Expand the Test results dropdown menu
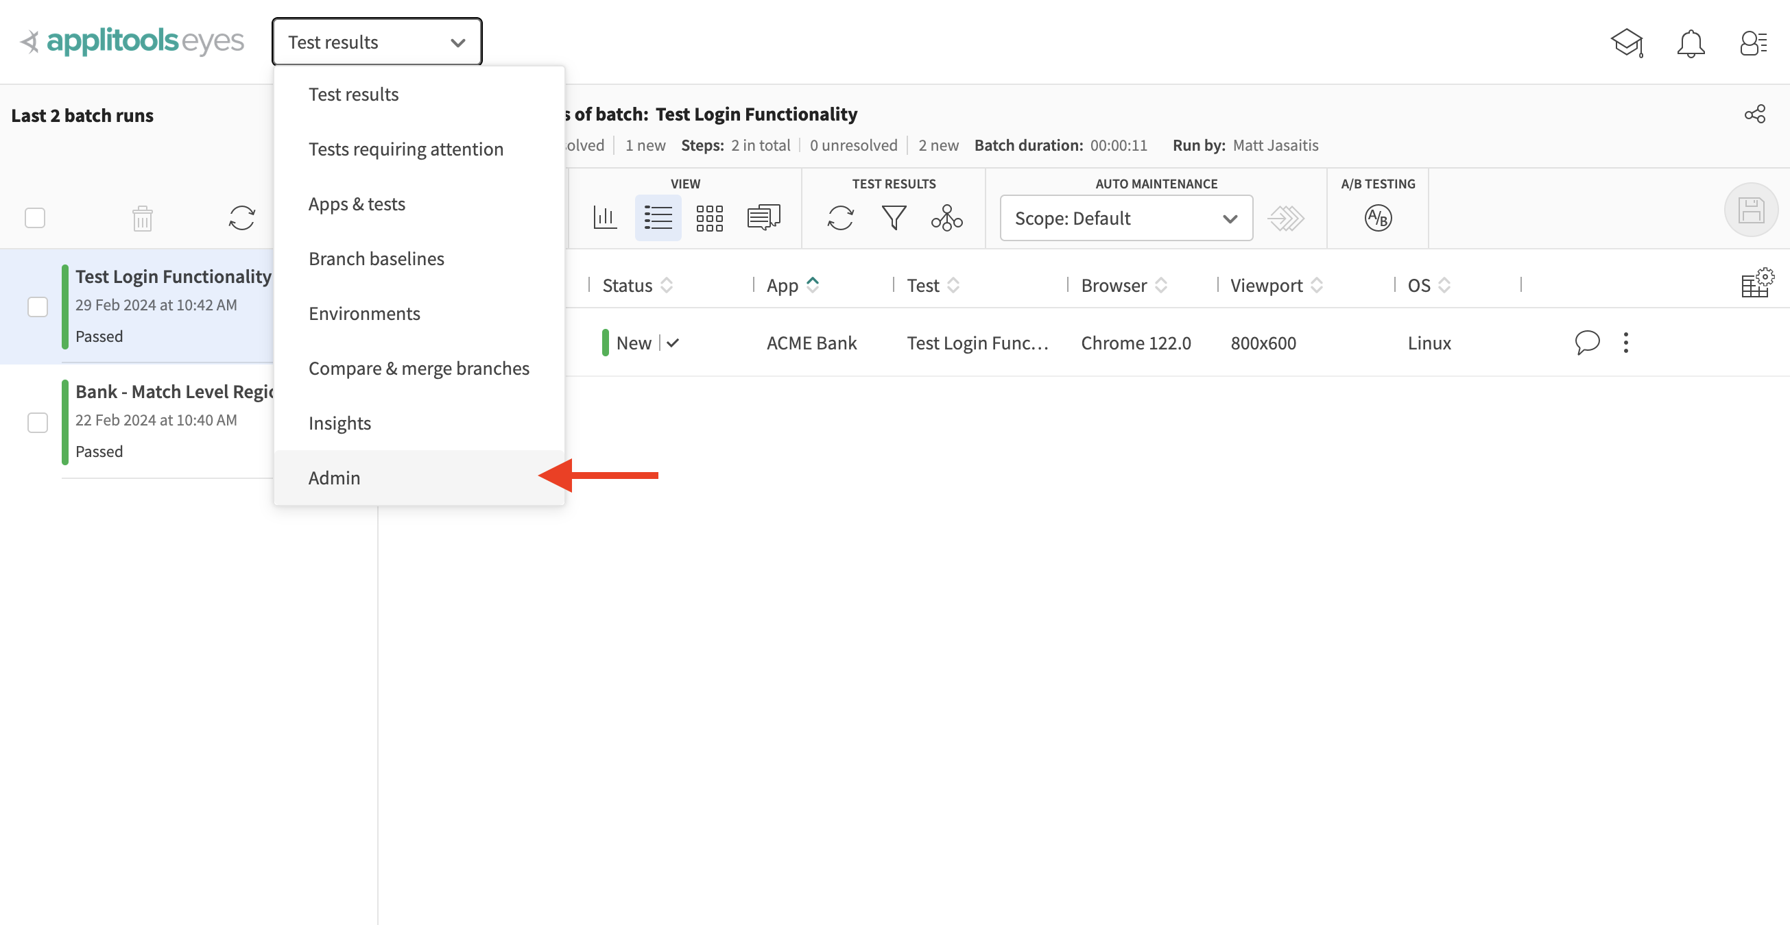1790x925 pixels. click(x=377, y=40)
